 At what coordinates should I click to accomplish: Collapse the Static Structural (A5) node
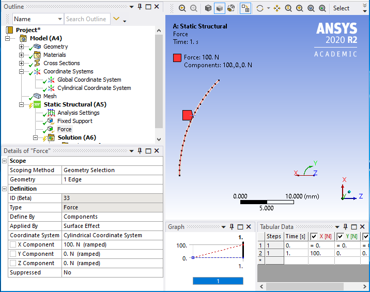pyautogui.click(x=21, y=104)
